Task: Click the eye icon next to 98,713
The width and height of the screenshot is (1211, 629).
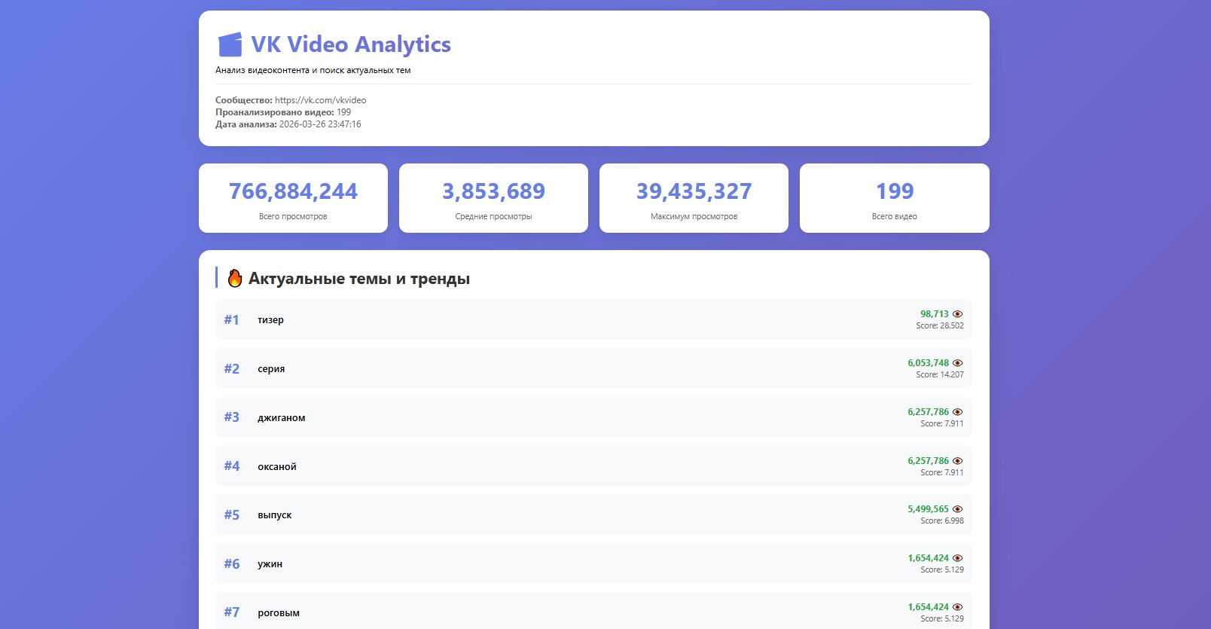Action: point(957,314)
